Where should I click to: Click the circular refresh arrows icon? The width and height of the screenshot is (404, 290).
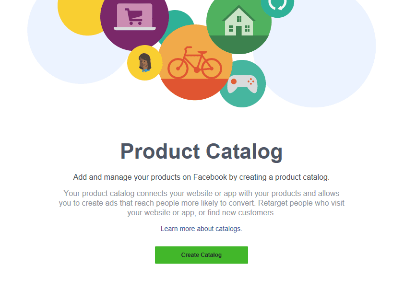(x=277, y=5)
